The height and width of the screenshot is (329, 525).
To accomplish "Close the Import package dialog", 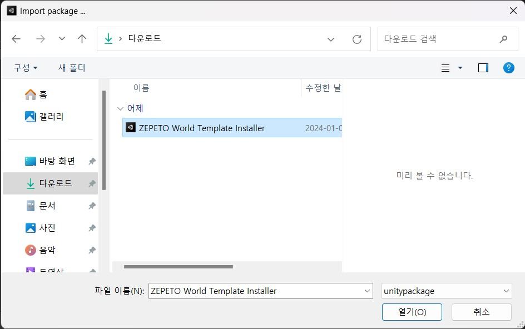I will (x=513, y=11).
